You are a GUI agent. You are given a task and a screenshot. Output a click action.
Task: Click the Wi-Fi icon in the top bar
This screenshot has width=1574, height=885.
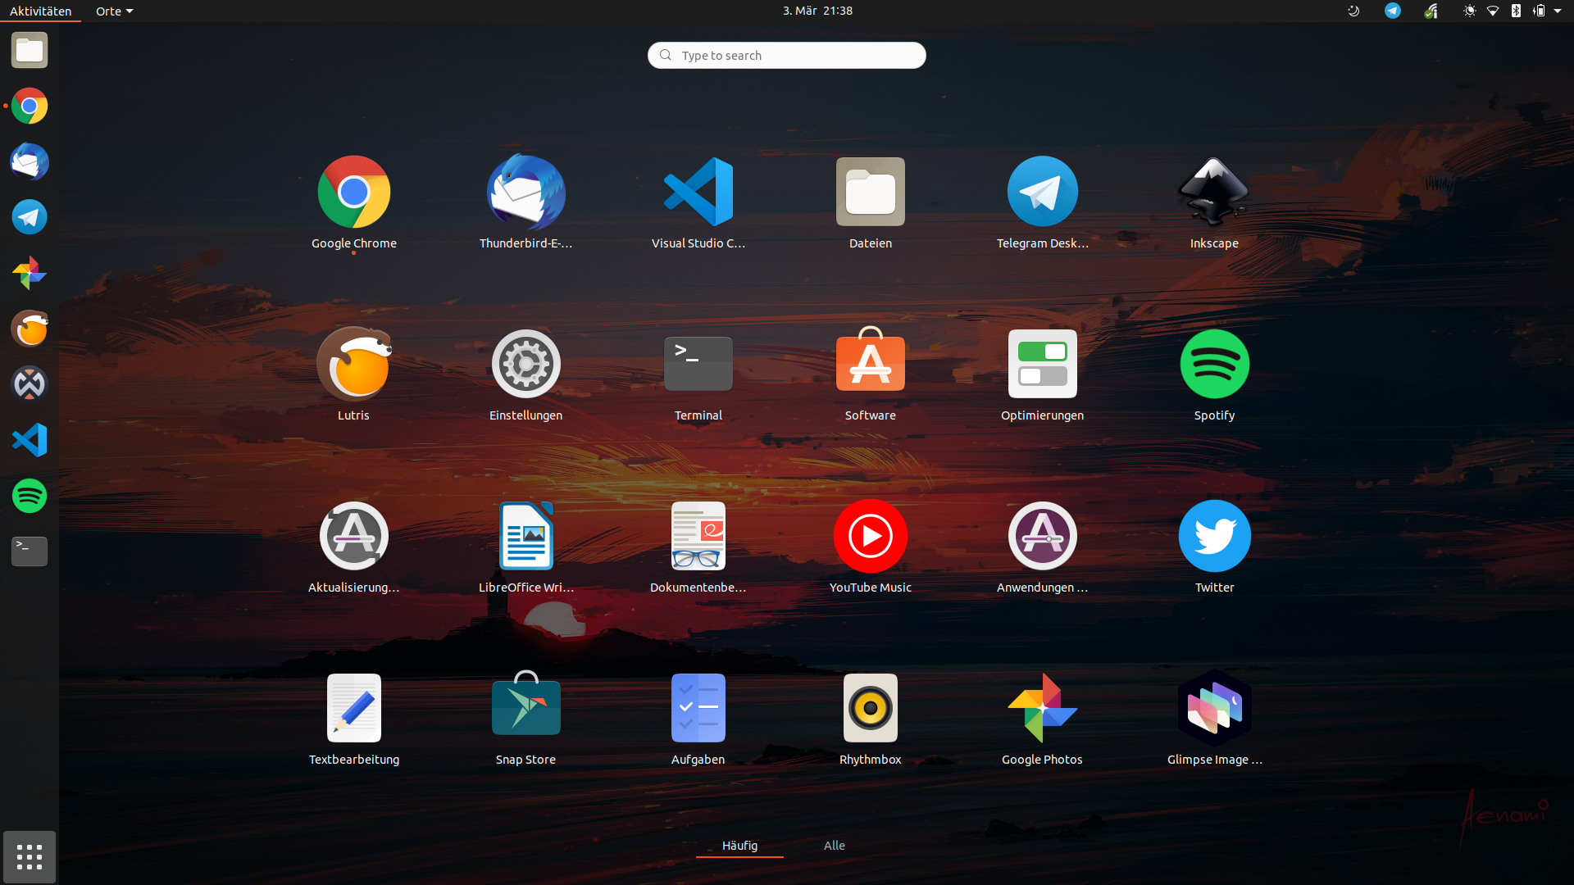[1493, 11]
